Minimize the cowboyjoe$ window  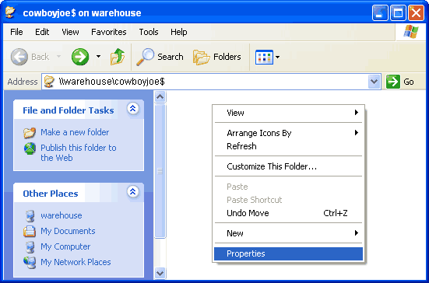[380, 13]
